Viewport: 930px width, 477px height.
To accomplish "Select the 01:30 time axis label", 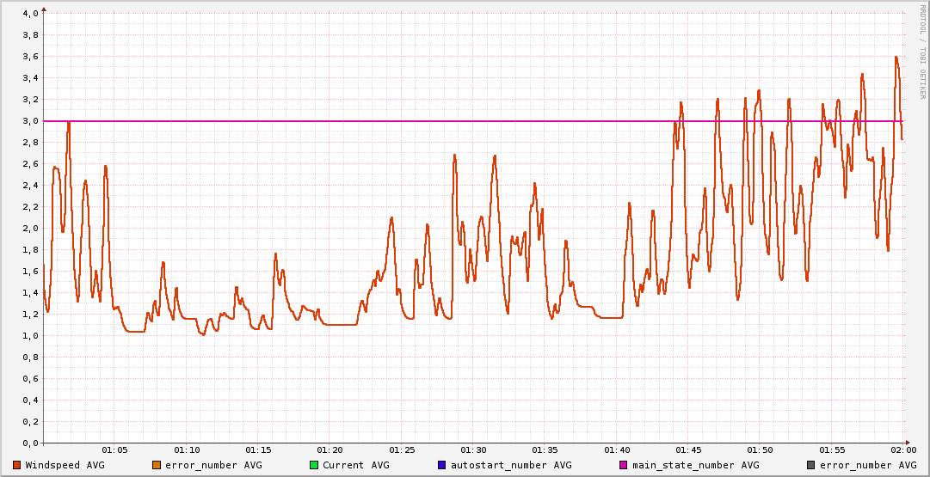I will click(473, 449).
